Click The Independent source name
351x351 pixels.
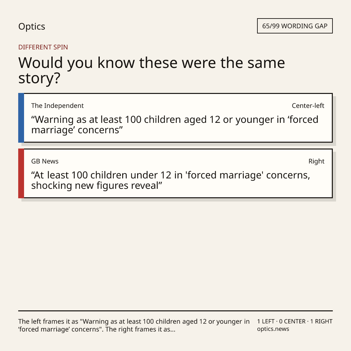[57, 106]
